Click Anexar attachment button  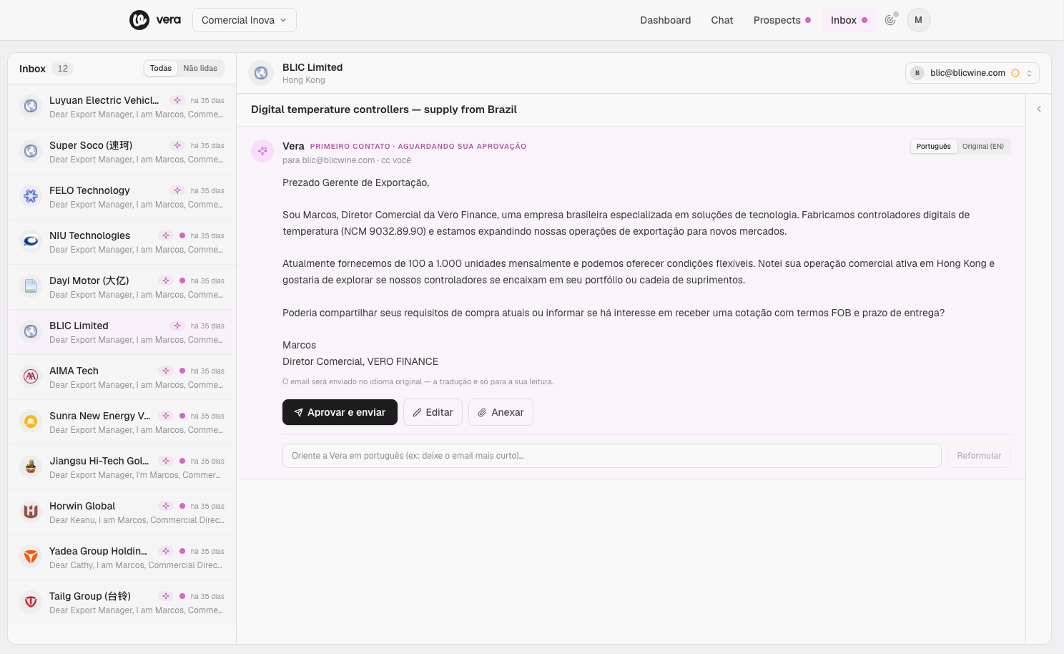click(x=501, y=412)
